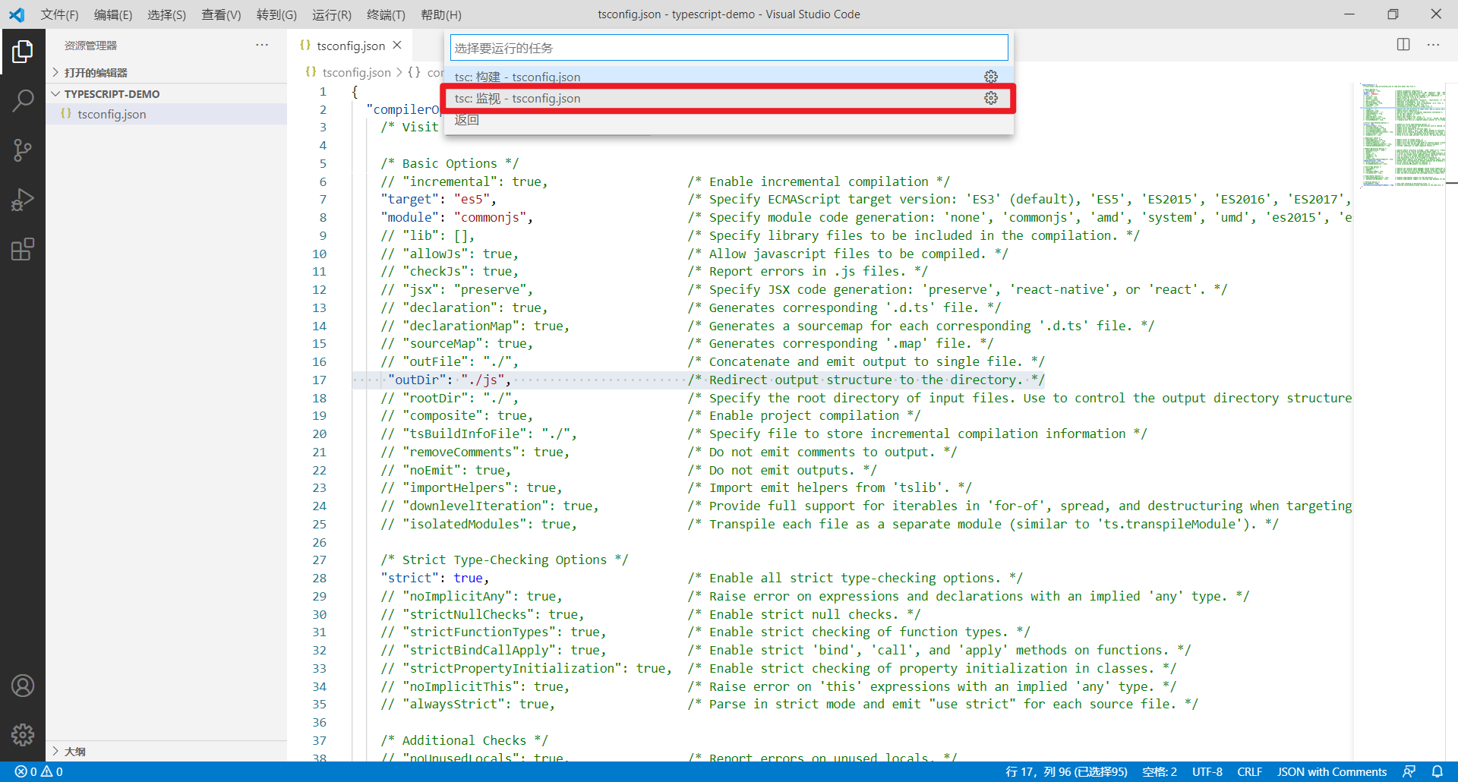
Task: Open editor more actions ellipsis
Action: pyautogui.click(x=1433, y=45)
